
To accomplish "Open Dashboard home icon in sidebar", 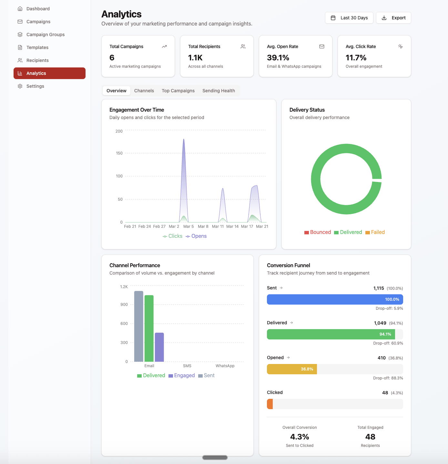I will pyautogui.click(x=20, y=9).
